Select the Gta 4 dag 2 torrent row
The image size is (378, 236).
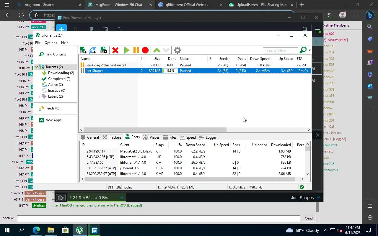click(195, 65)
